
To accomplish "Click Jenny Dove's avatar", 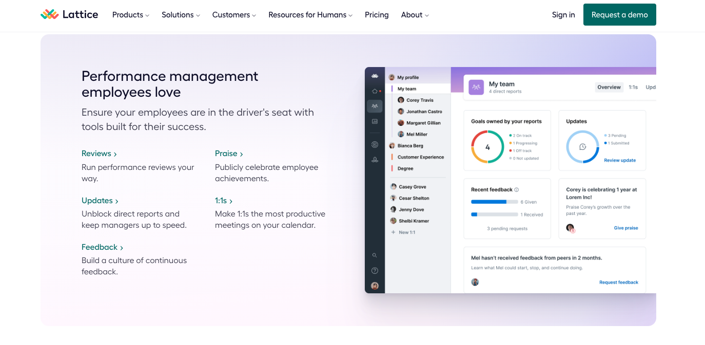I will click(394, 209).
